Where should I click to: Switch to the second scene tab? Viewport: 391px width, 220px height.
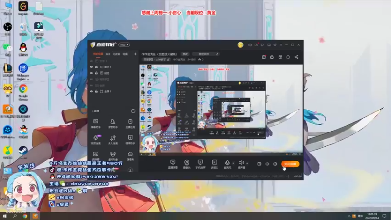[108, 54]
